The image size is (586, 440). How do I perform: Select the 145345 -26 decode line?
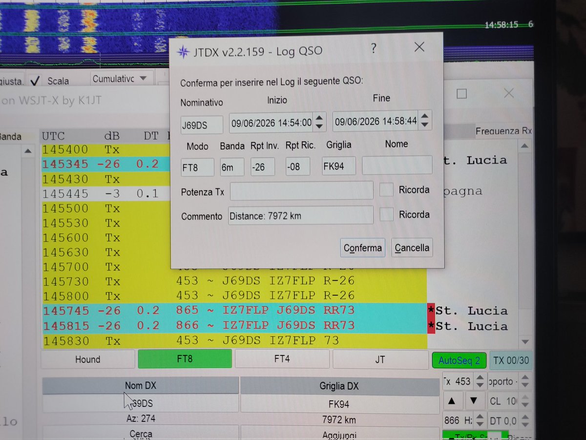tap(105, 165)
